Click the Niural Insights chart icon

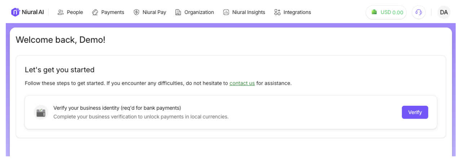coord(226,12)
